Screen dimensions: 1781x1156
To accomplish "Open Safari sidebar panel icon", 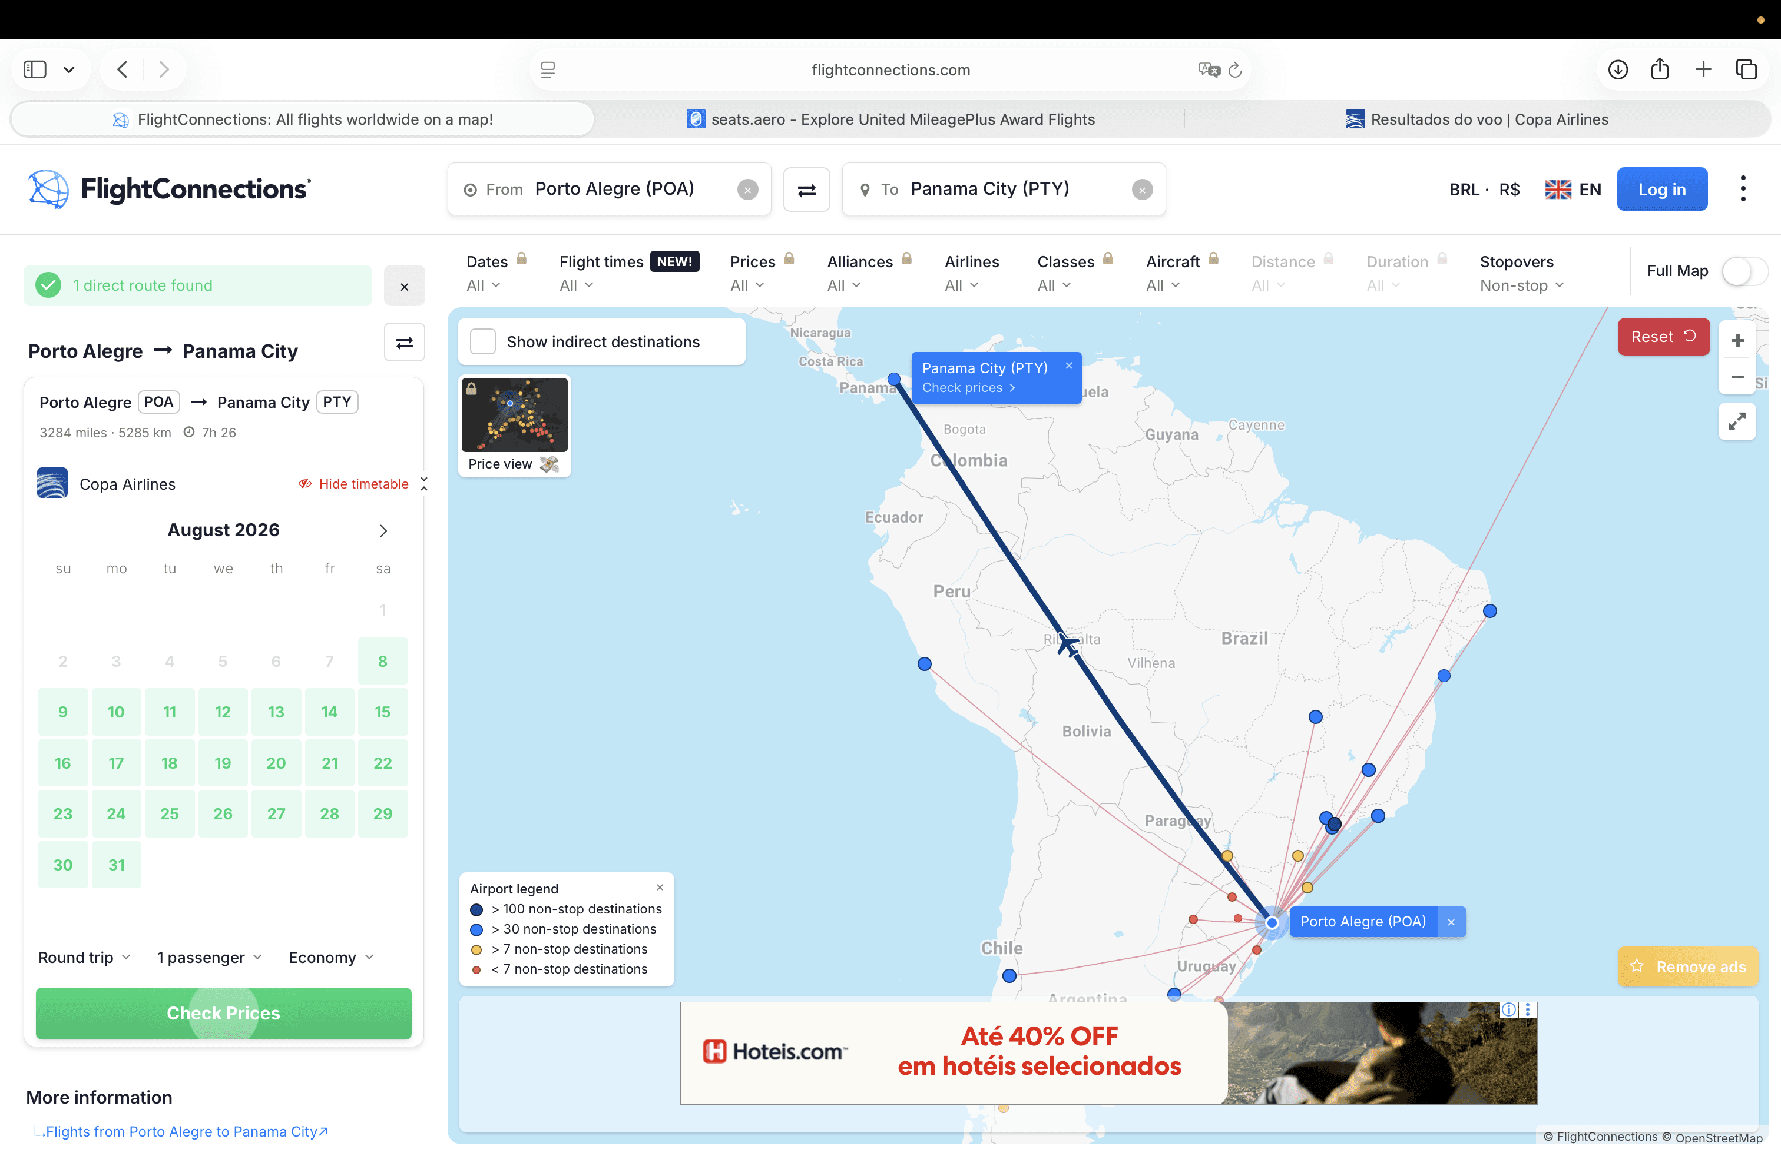I will tap(35, 69).
